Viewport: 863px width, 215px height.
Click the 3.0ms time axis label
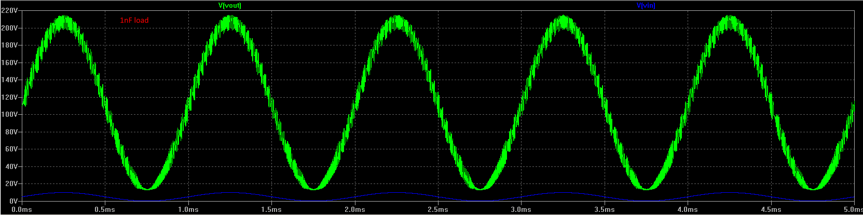(x=521, y=209)
